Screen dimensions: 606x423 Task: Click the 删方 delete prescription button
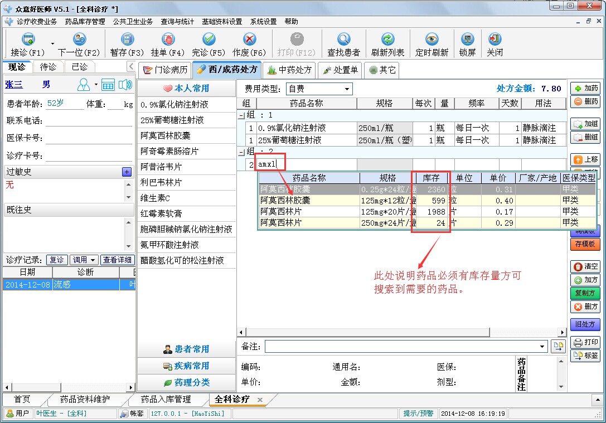[585, 307]
